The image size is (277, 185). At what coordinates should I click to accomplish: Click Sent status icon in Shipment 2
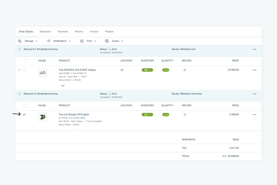coord(110,94)
